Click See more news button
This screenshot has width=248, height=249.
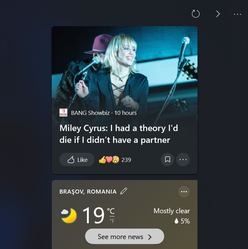[x=125, y=236]
